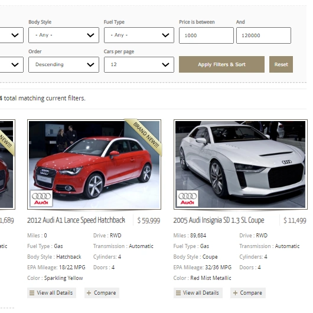This screenshot has height=313, width=313.
Task: Click the EPA Mileage: 18/22 MPG text
Action: (x=56, y=268)
